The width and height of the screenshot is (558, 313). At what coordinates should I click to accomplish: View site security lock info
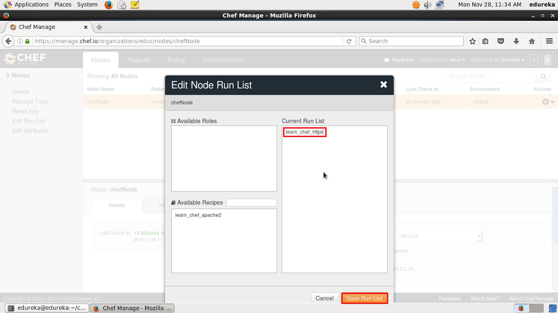click(27, 41)
